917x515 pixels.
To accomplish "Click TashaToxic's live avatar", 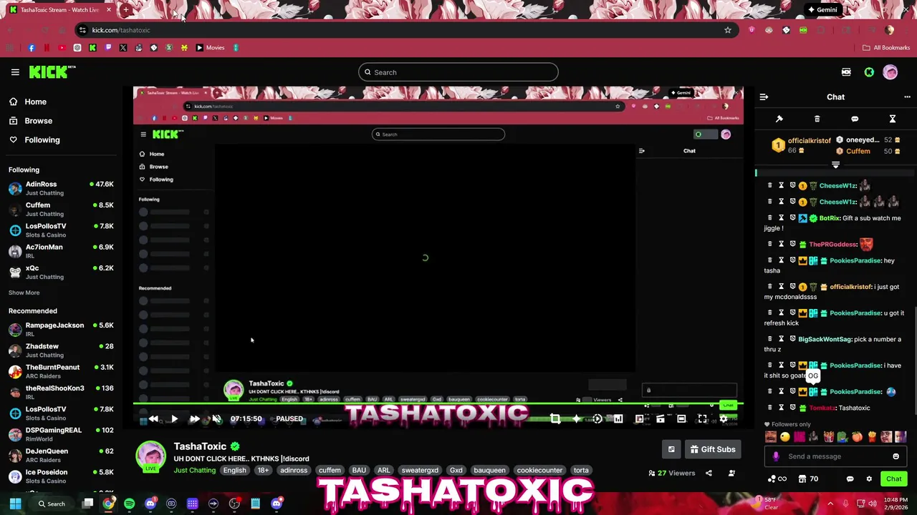I will (x=151, y=456).
